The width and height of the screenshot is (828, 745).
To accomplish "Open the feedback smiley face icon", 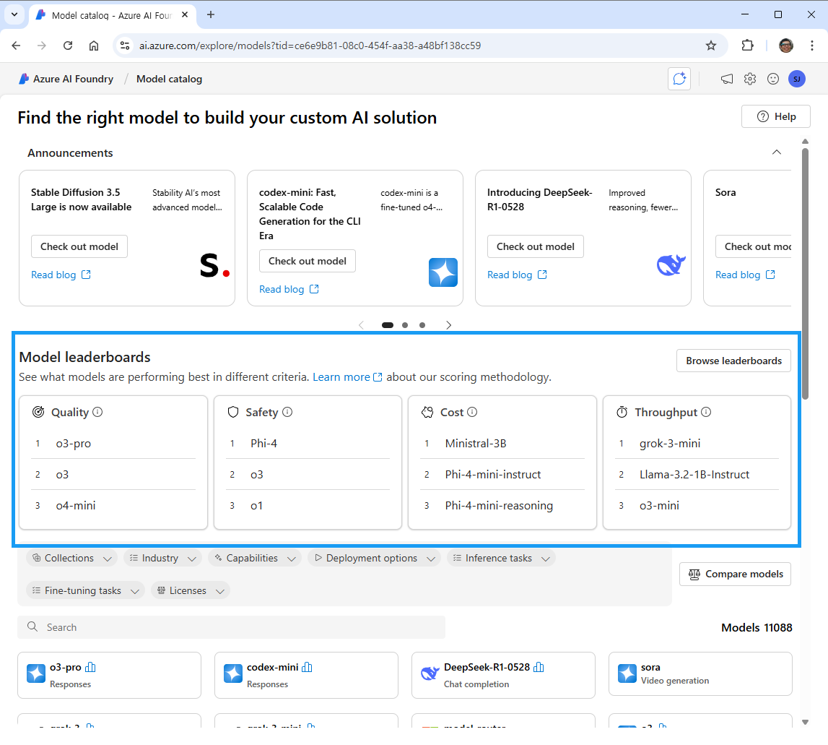I will pyautogui.click(x=773, y=79).
